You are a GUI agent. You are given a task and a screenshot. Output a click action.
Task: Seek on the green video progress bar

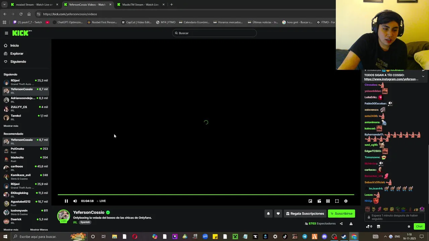click(x=206, y=194)
